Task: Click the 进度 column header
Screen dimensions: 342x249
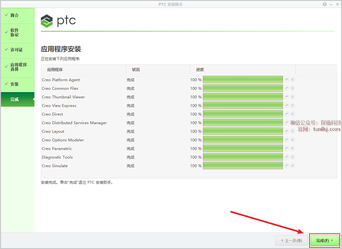Action: (242, 69)
